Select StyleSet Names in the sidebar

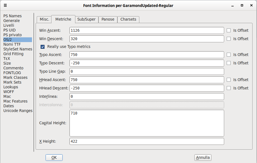[x=18, y=49]
